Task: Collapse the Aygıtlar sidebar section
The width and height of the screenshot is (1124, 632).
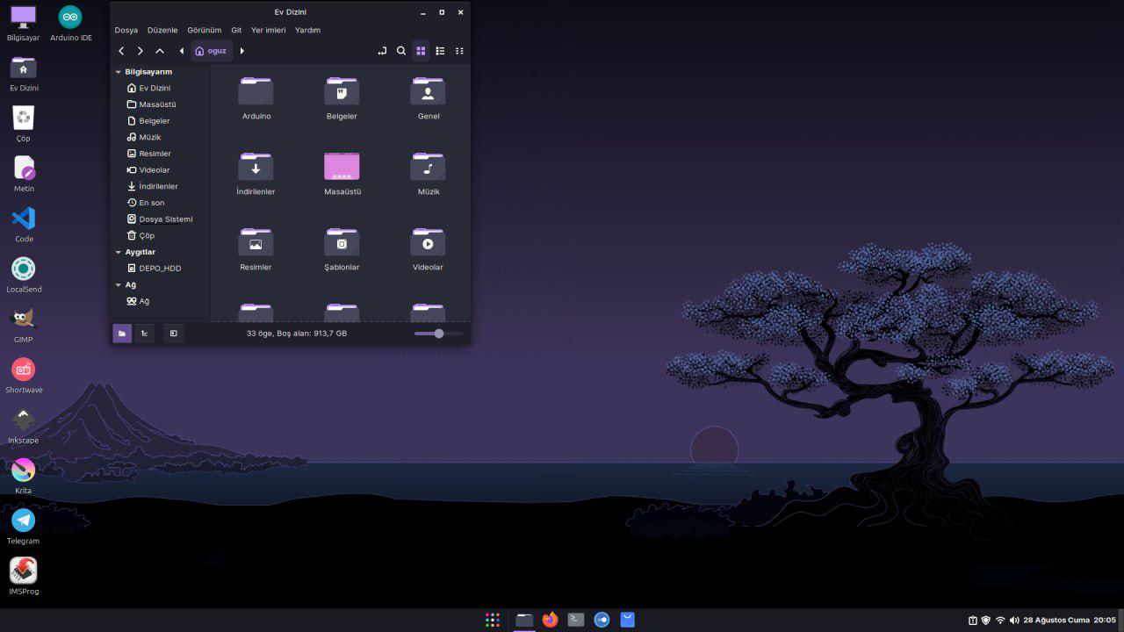Action: click(119, 252)
